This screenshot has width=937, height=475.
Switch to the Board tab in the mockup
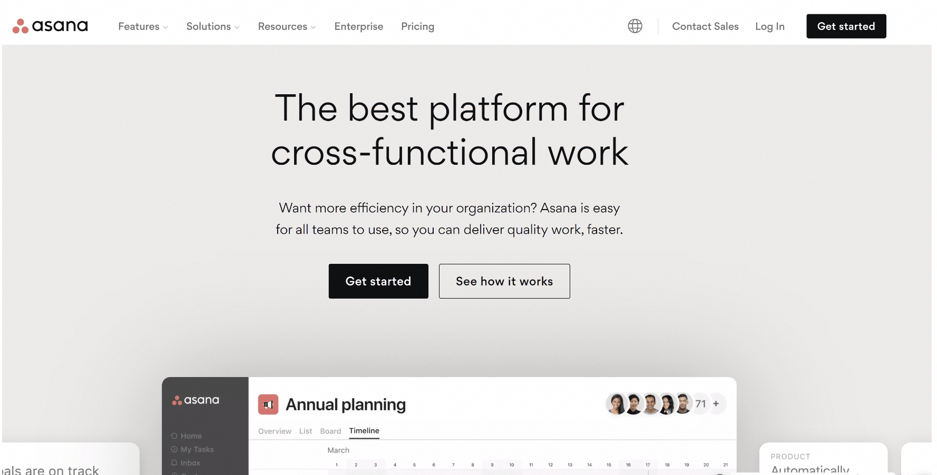pos(330,431)
